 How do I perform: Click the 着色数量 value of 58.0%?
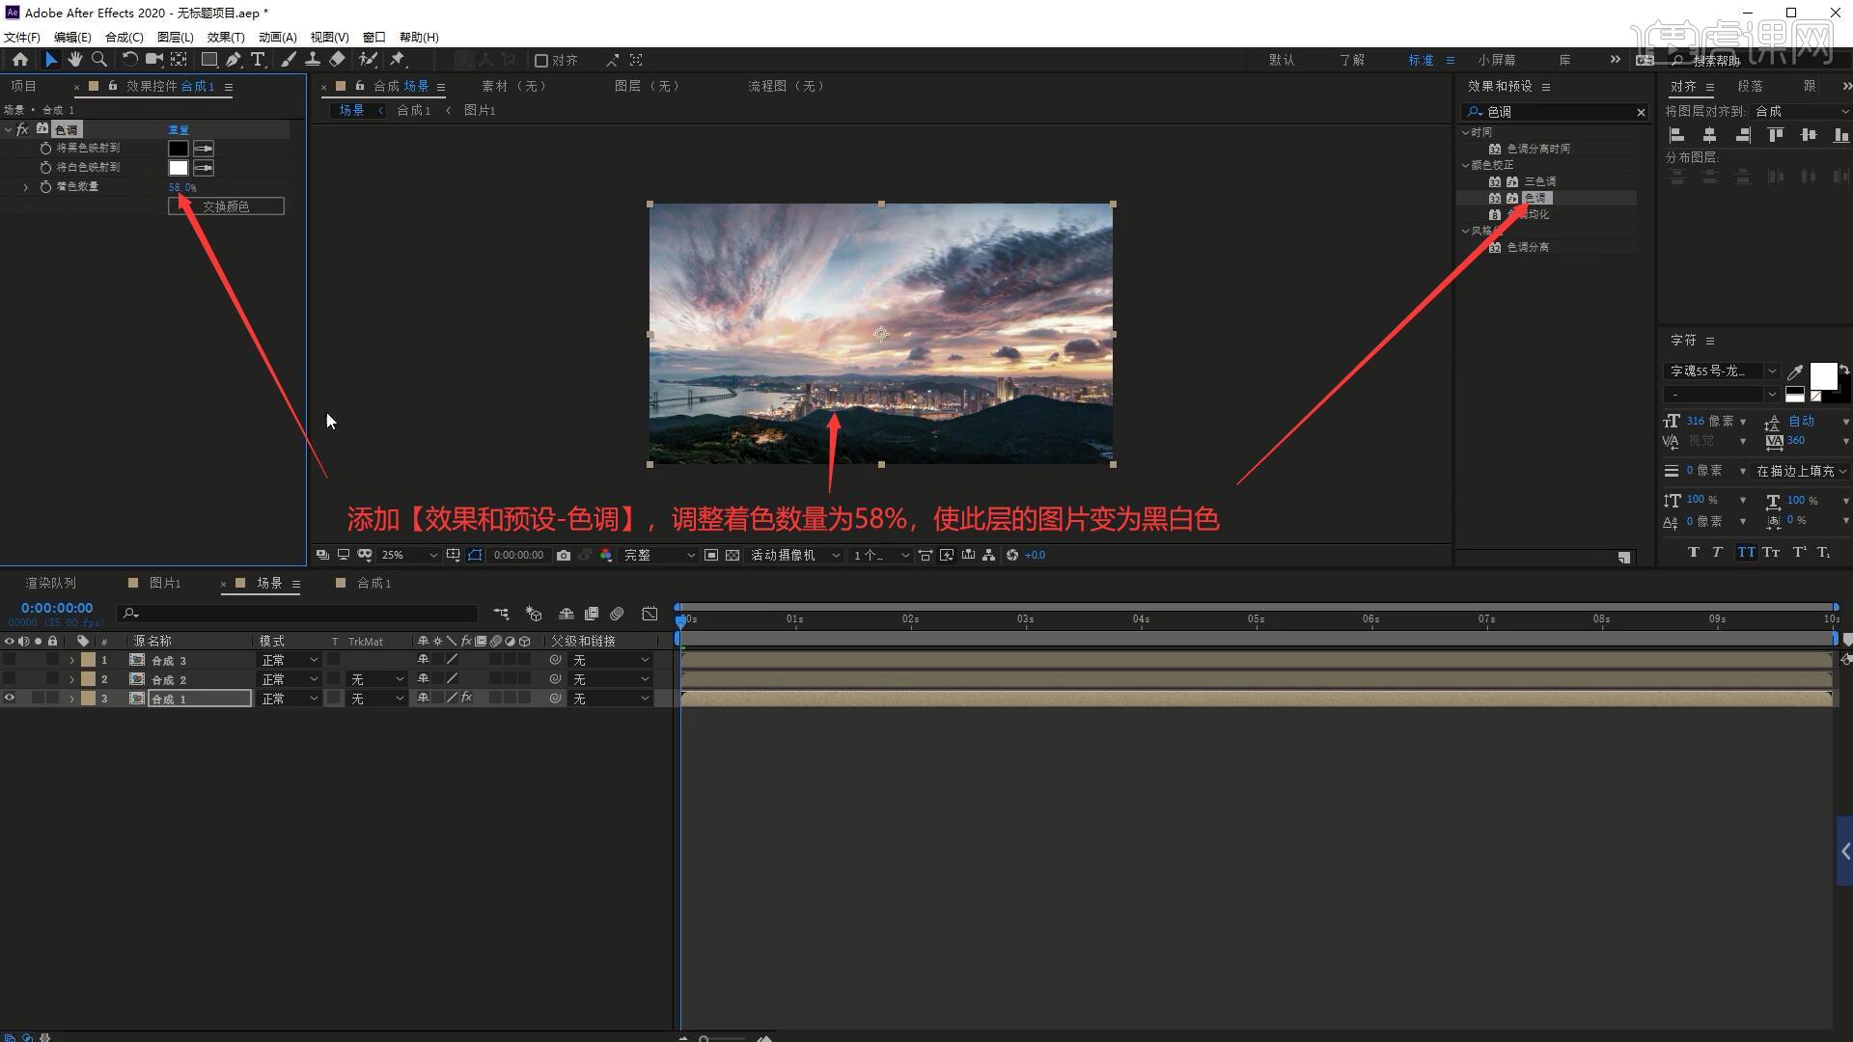pos(181,187)
